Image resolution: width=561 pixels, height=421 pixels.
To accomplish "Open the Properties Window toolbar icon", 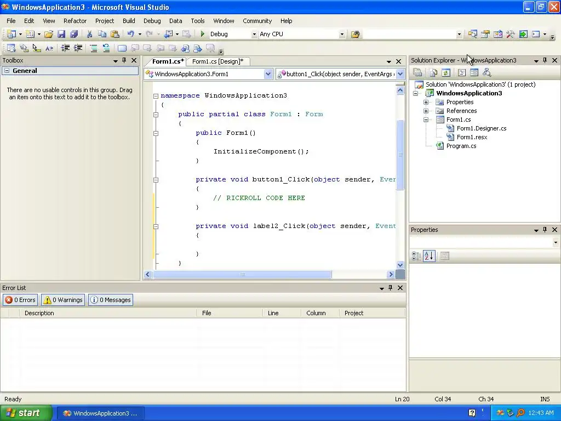I will (x=485, y=34).
